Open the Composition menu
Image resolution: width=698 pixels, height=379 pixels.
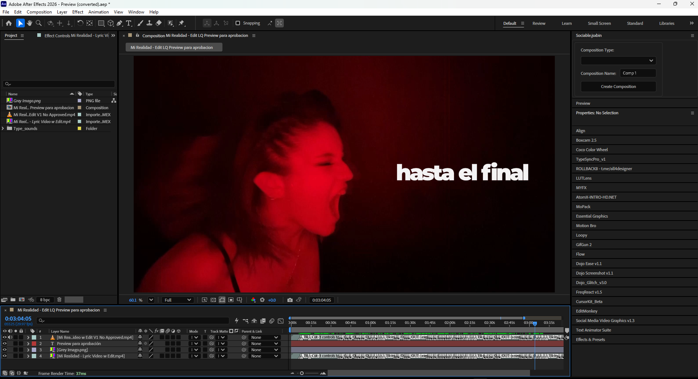39,12
